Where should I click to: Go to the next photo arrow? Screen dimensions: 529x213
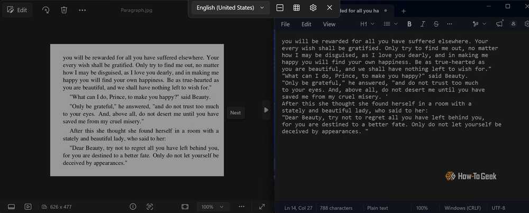click(266, 110)
